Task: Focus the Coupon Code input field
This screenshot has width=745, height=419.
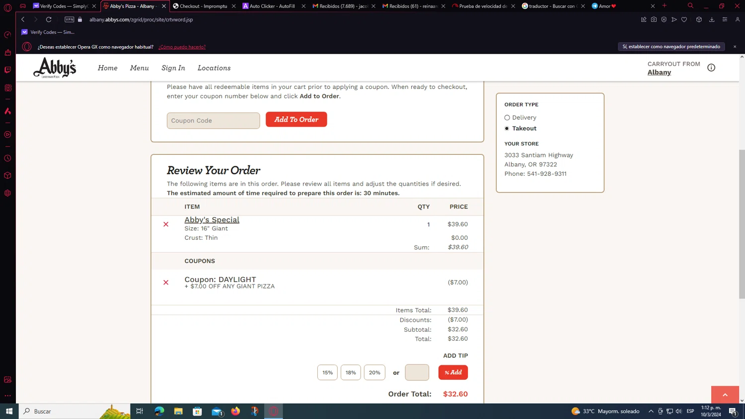Action: [x=214, y=121]
